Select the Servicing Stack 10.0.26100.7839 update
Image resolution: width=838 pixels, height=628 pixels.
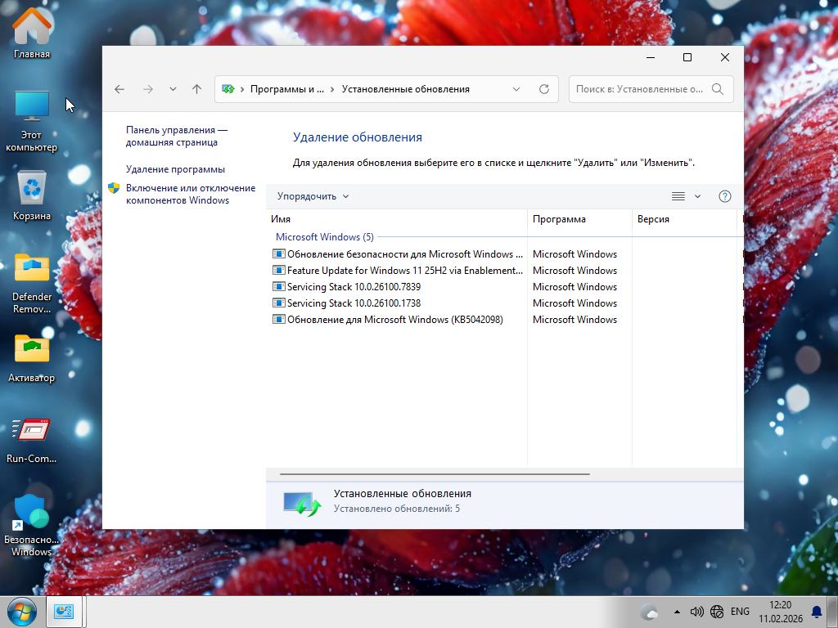pos(354,287)
